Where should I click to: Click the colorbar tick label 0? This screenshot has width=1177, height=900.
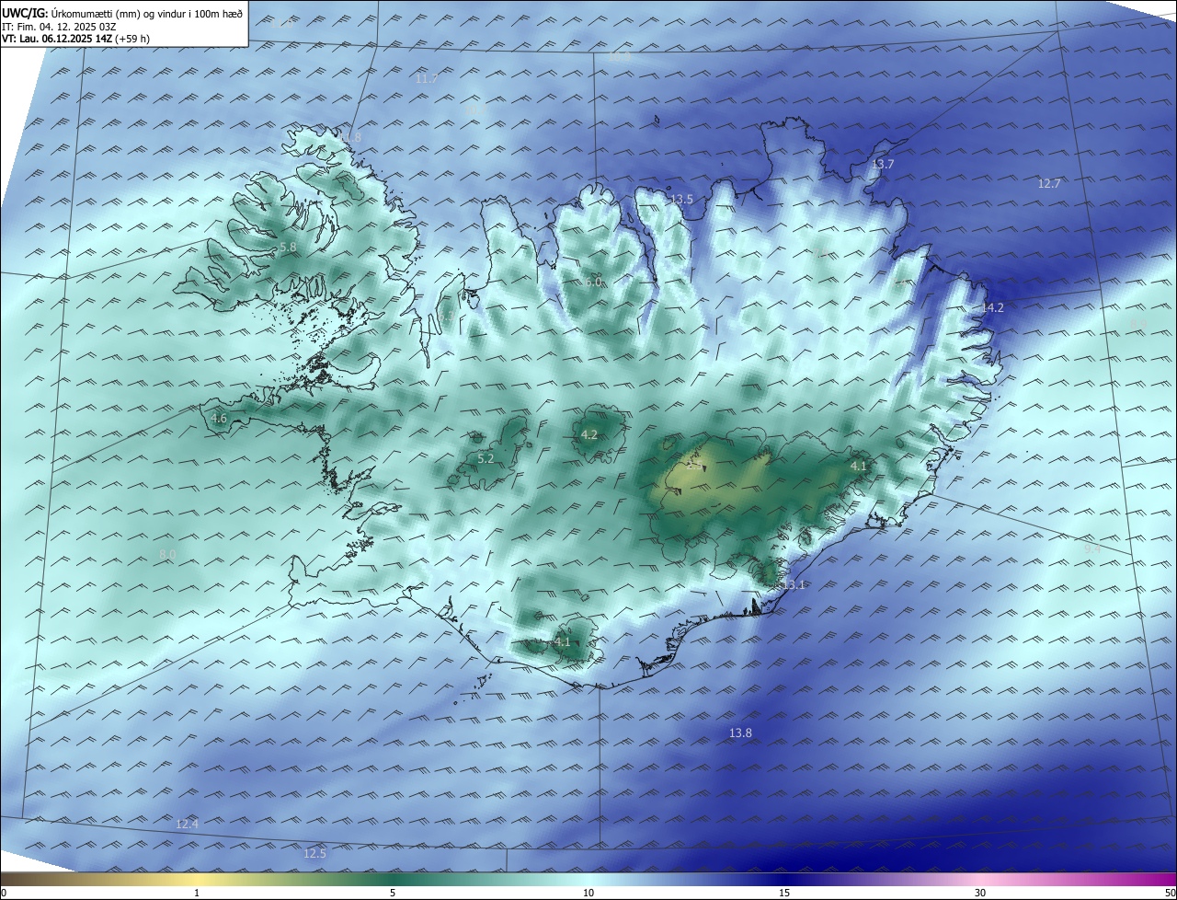[x=4, y=893]
